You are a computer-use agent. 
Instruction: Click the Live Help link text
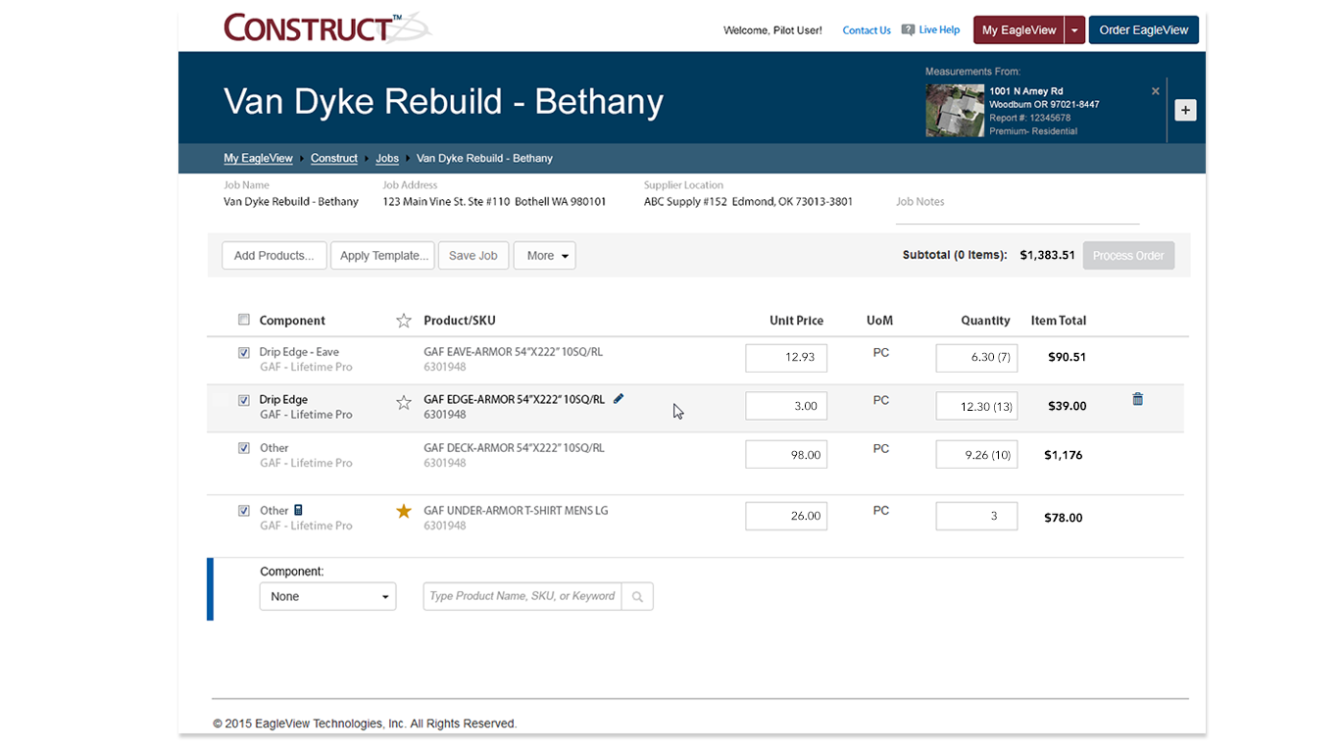tap(939, 30)
